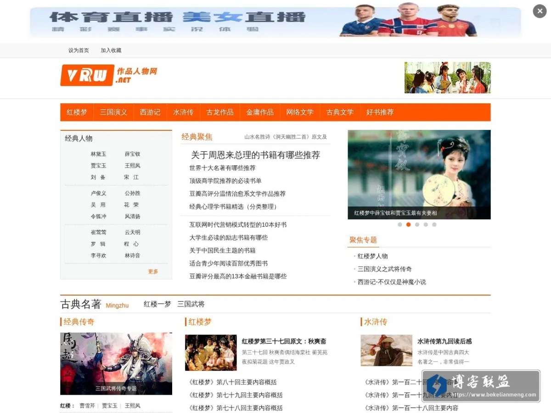Open article 世界十大名著有哪些推荐
This screenshot has height=413, width=551.
[x=222, y=168]
